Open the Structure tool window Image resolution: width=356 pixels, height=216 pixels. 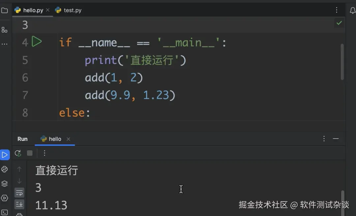(x=5, y=29)
